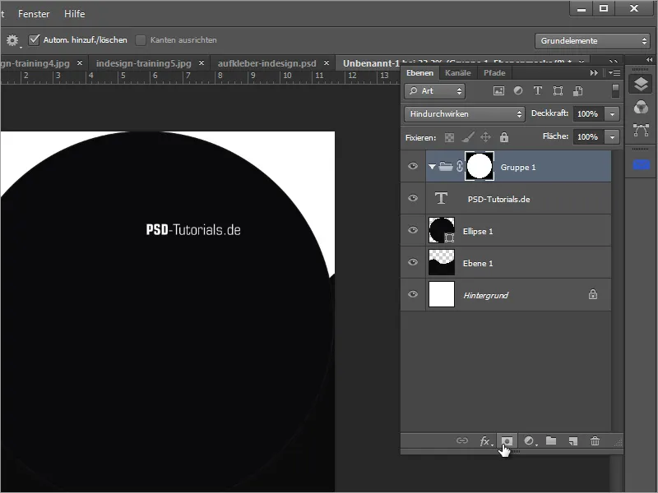Click the mask link chain on Gruppe 1

[x=460, y=167]
